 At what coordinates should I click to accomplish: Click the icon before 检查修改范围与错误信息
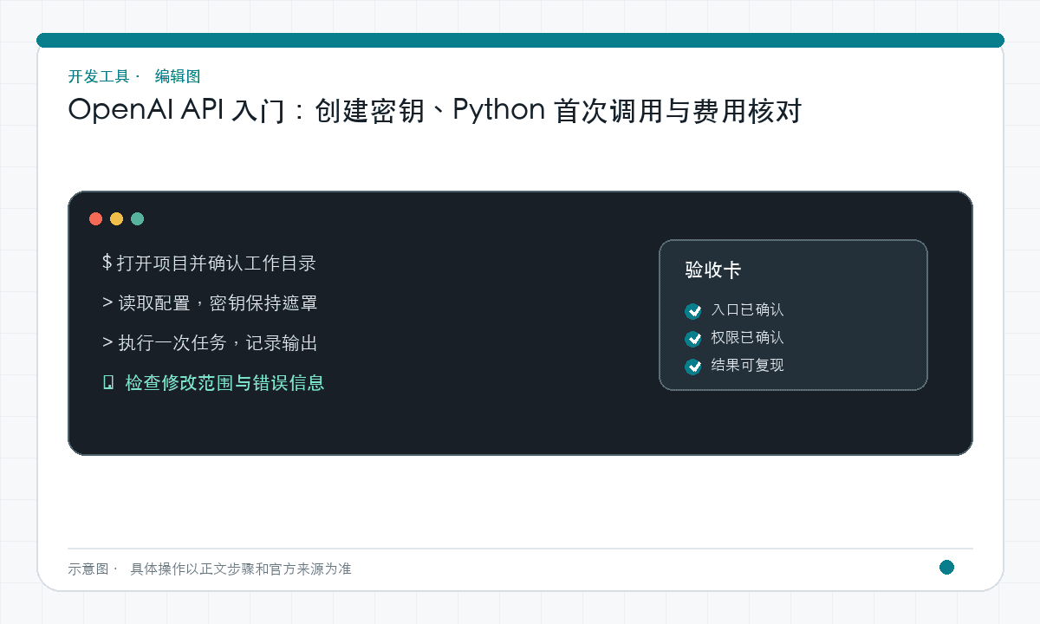coord(108,382)
